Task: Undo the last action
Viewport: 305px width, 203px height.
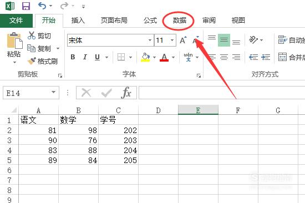Action: (x=42, y=6)
